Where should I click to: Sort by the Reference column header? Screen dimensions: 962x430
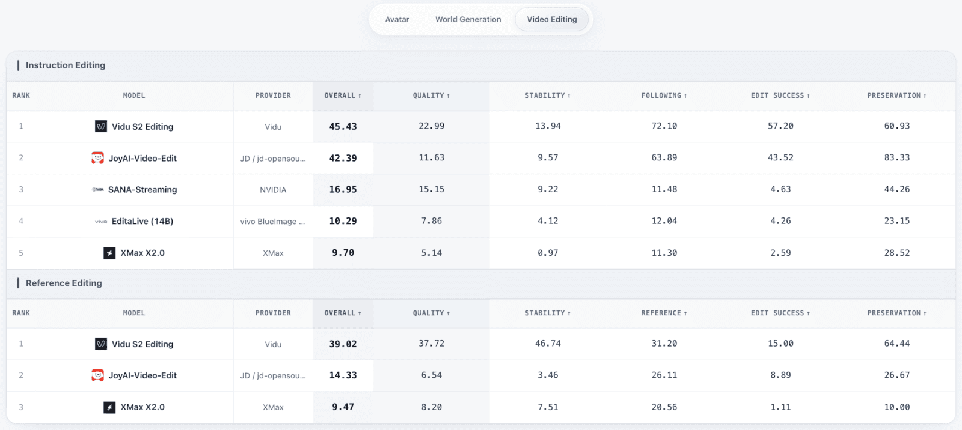[664, 313]
